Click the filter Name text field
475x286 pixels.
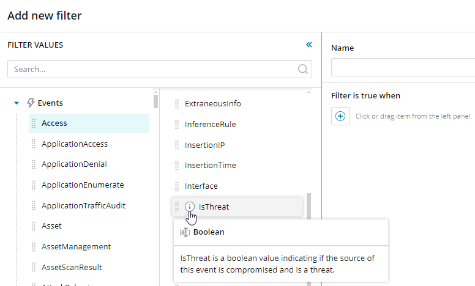pos(402,67)
